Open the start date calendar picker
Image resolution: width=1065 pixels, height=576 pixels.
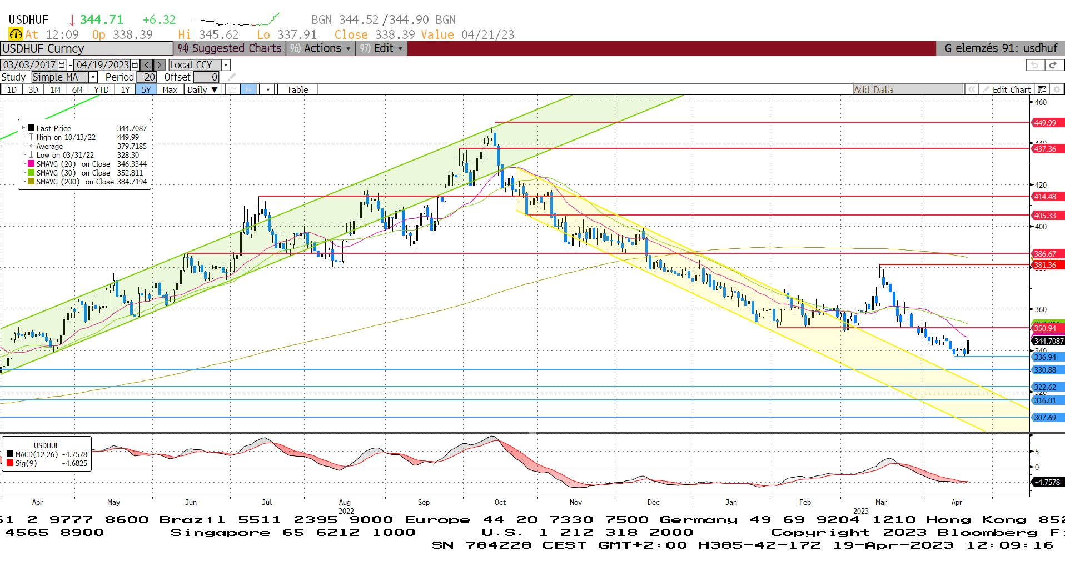point(62,65)
